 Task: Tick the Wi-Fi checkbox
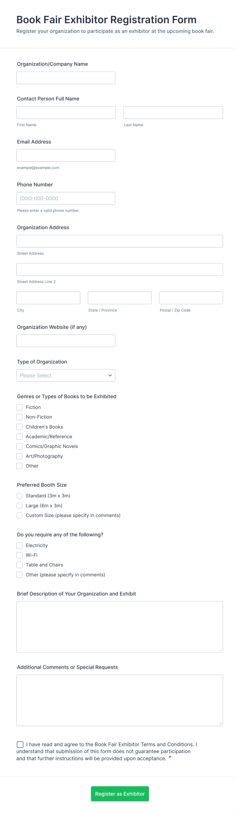point(20,555)
